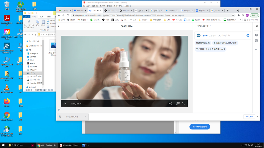Open Explorer 共有 ribbon tab
The width and height of the screenshot is (264, 148).
tap(41, 17)
